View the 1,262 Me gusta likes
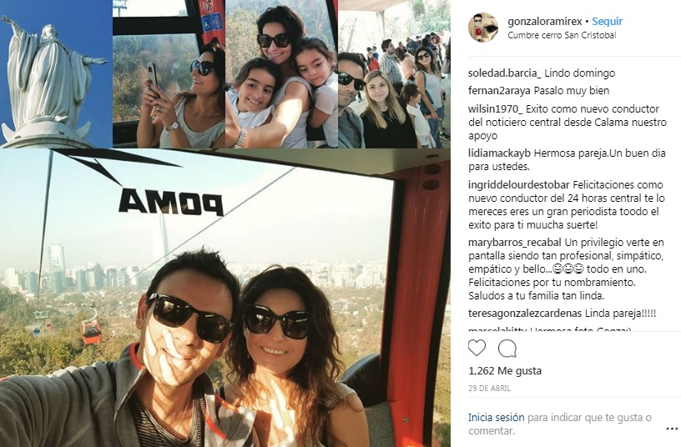Image resolution: width=681 pixels, height=447 pixels. coord(505,370)
